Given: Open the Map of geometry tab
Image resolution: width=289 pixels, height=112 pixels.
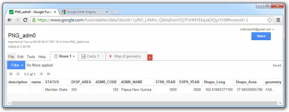Looking at the screenshot, I should coord(126,56).
